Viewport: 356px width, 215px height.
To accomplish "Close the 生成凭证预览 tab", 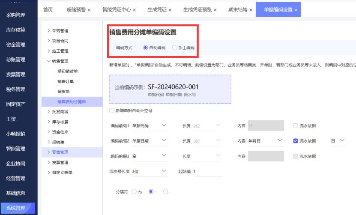I will pyautogui.click(x=215, y=10).
